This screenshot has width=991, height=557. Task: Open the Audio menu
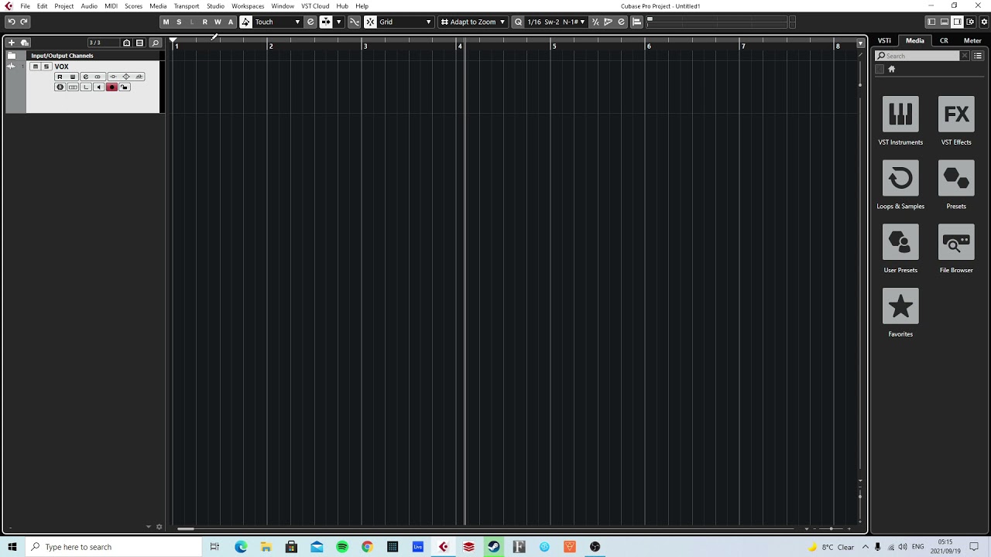(89, 6)
